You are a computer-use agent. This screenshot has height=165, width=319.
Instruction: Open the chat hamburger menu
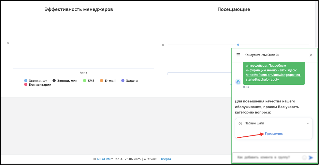pos(238,55)
